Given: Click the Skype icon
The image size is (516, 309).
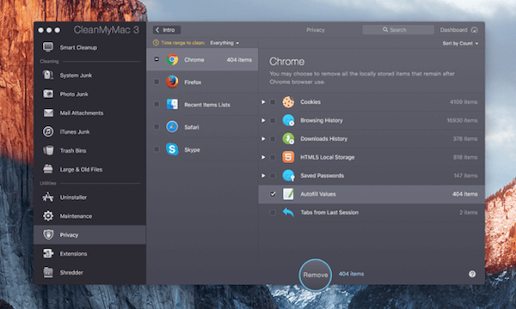Looking at the screenshot, I should [172, 149].
